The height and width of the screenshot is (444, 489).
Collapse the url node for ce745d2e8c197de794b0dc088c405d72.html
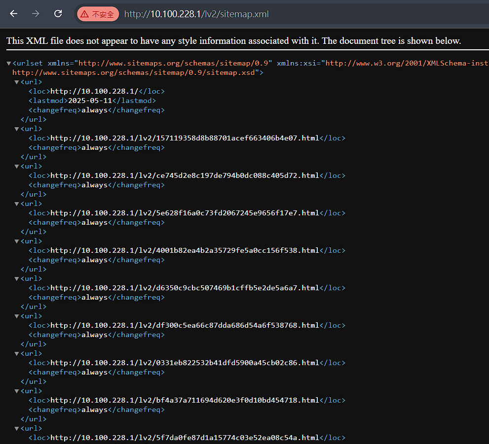coord(17,166)
